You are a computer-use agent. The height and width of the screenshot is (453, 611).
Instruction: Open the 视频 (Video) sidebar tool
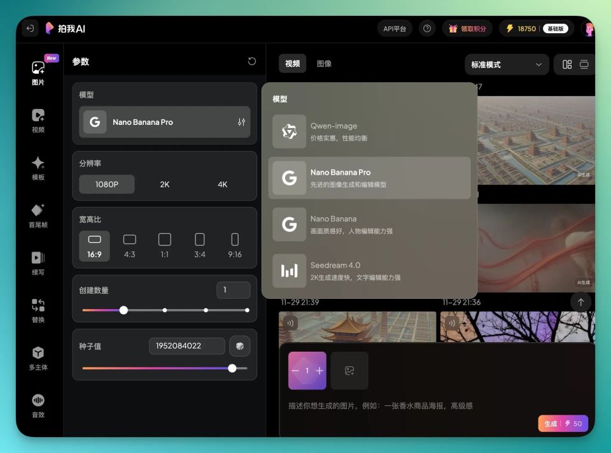[x=38, y=120]
